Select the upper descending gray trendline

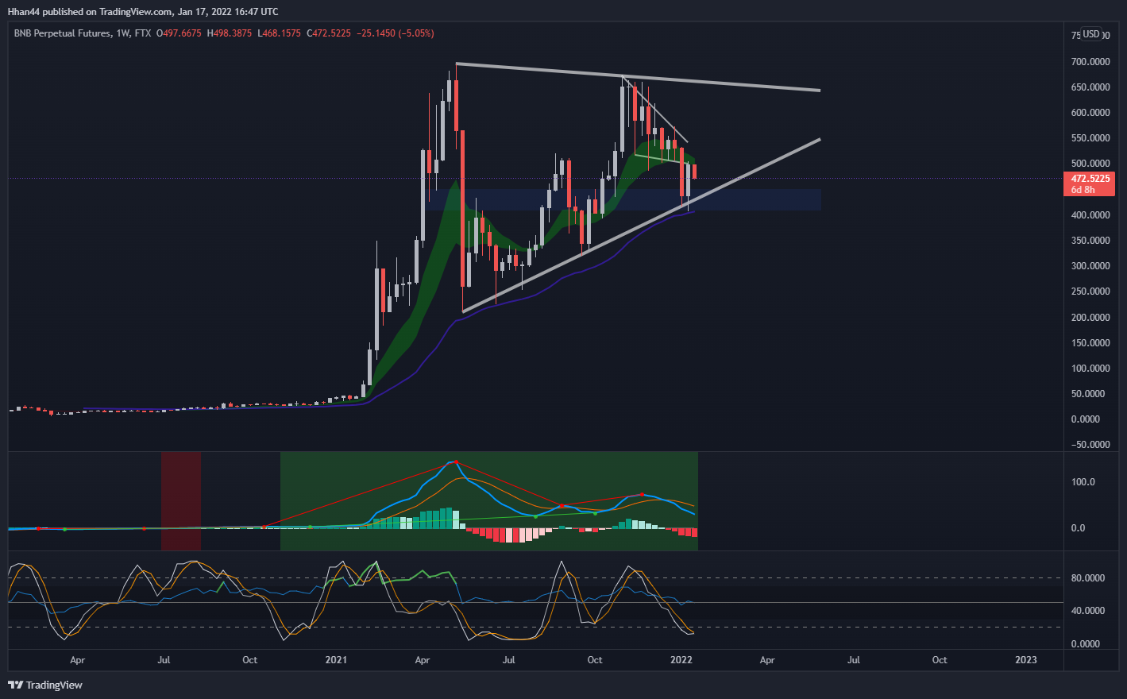click(638, 77)
